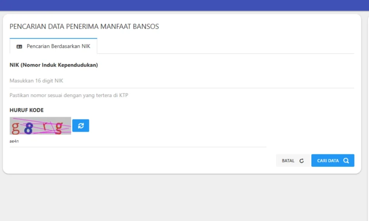369x221 pixels.
Task: Click the BATAL reset button
Action: [x=293, y=161]
